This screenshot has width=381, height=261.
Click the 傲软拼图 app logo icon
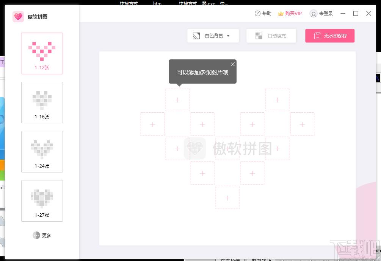tap(18, 17)
